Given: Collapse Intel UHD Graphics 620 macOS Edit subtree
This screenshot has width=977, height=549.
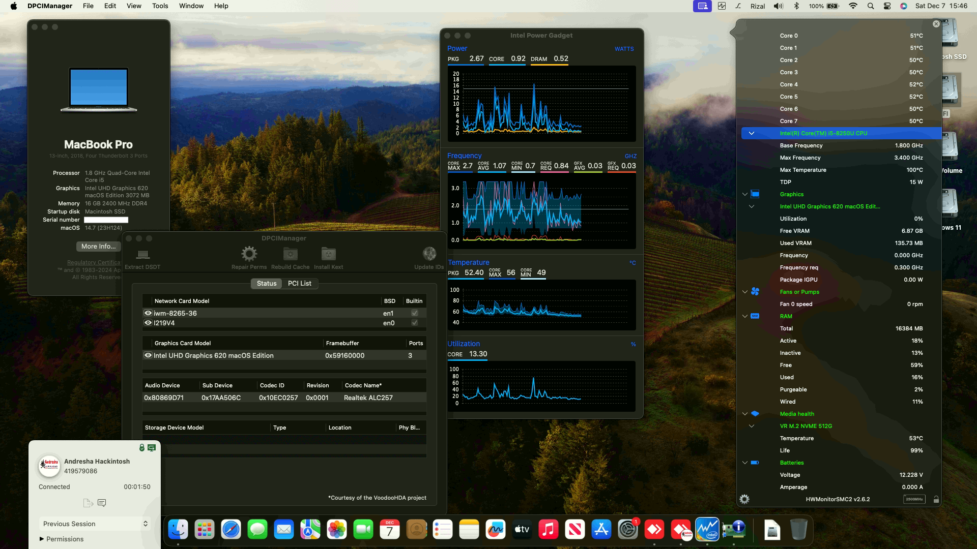Looking at the screenshot, I should (751, 206).
